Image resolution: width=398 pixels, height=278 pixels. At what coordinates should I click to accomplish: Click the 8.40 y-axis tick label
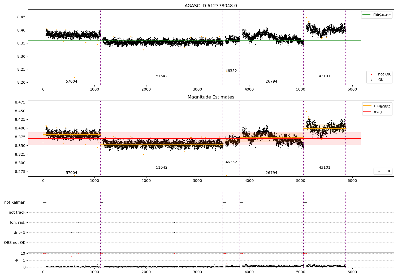click(x=21, y=30)
